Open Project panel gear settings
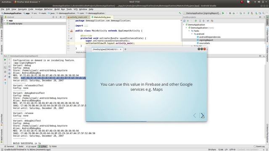 coord(61,17)
